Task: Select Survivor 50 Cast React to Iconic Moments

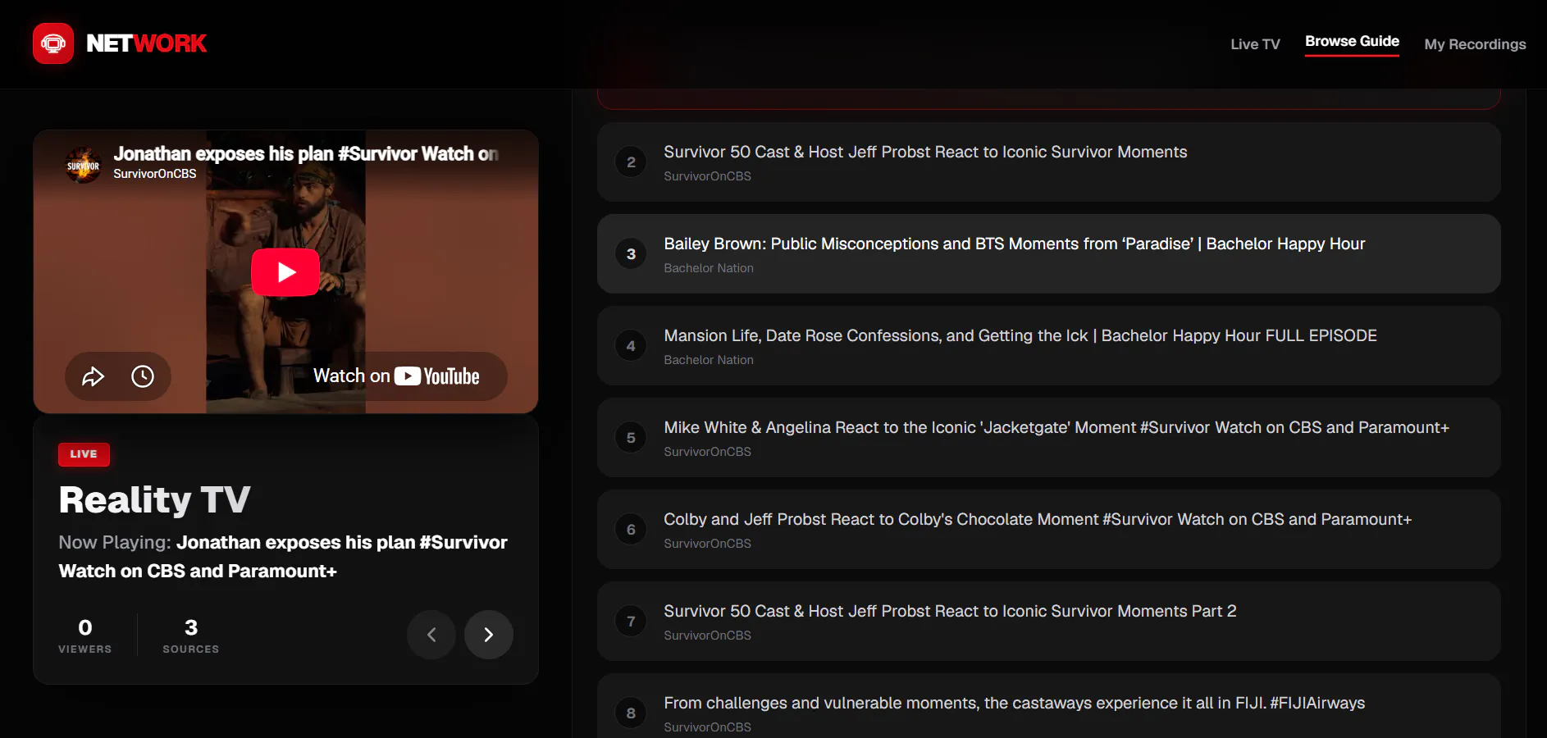Action: [1049, 162]
